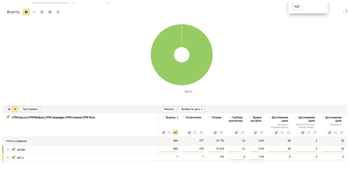Click percent icon under отправка формы goal column
This screenshot has height=170, width=349.
tap(282, 132)
